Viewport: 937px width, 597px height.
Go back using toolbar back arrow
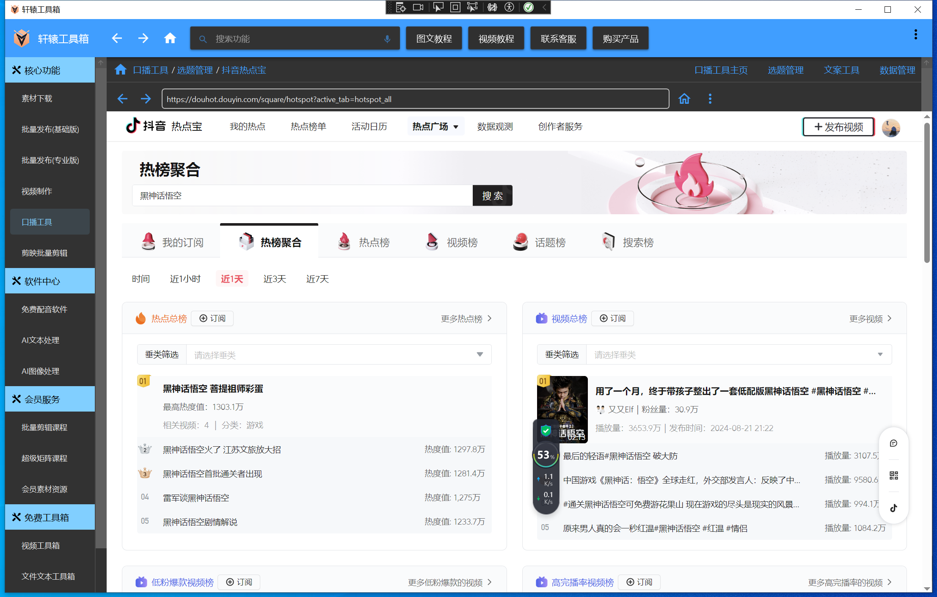coord(117,39)
